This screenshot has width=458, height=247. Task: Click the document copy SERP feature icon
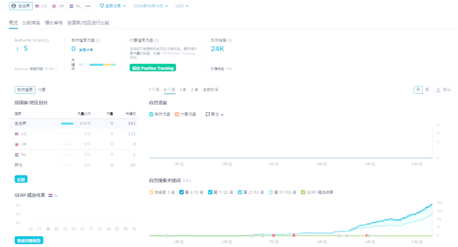coord(117,229)
